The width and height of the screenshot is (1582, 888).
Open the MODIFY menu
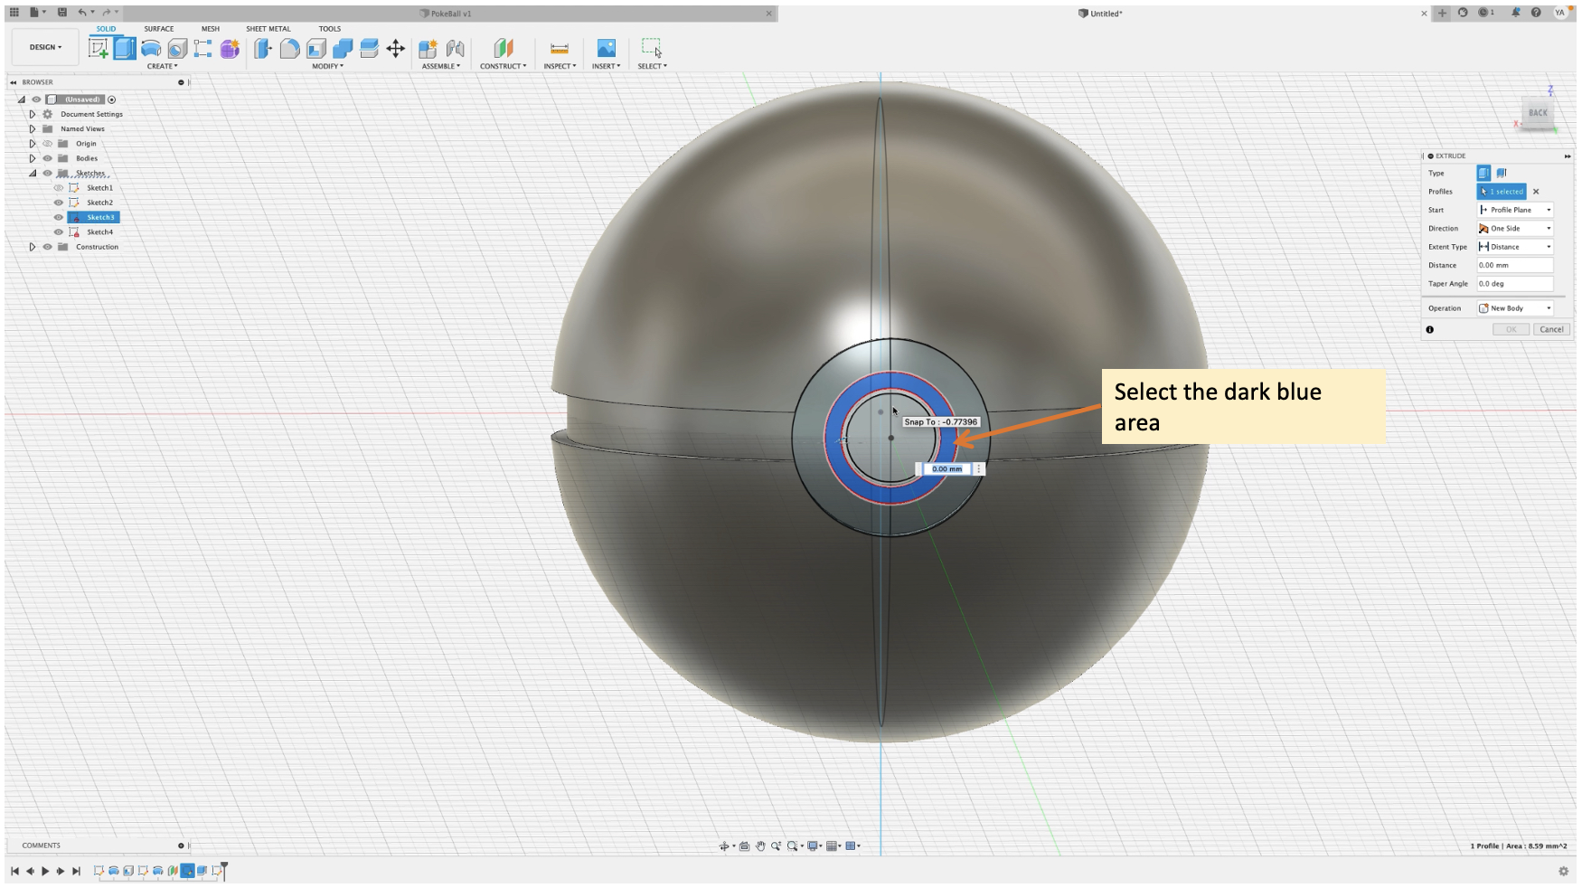pyautogui.click(x=327, y=66)
